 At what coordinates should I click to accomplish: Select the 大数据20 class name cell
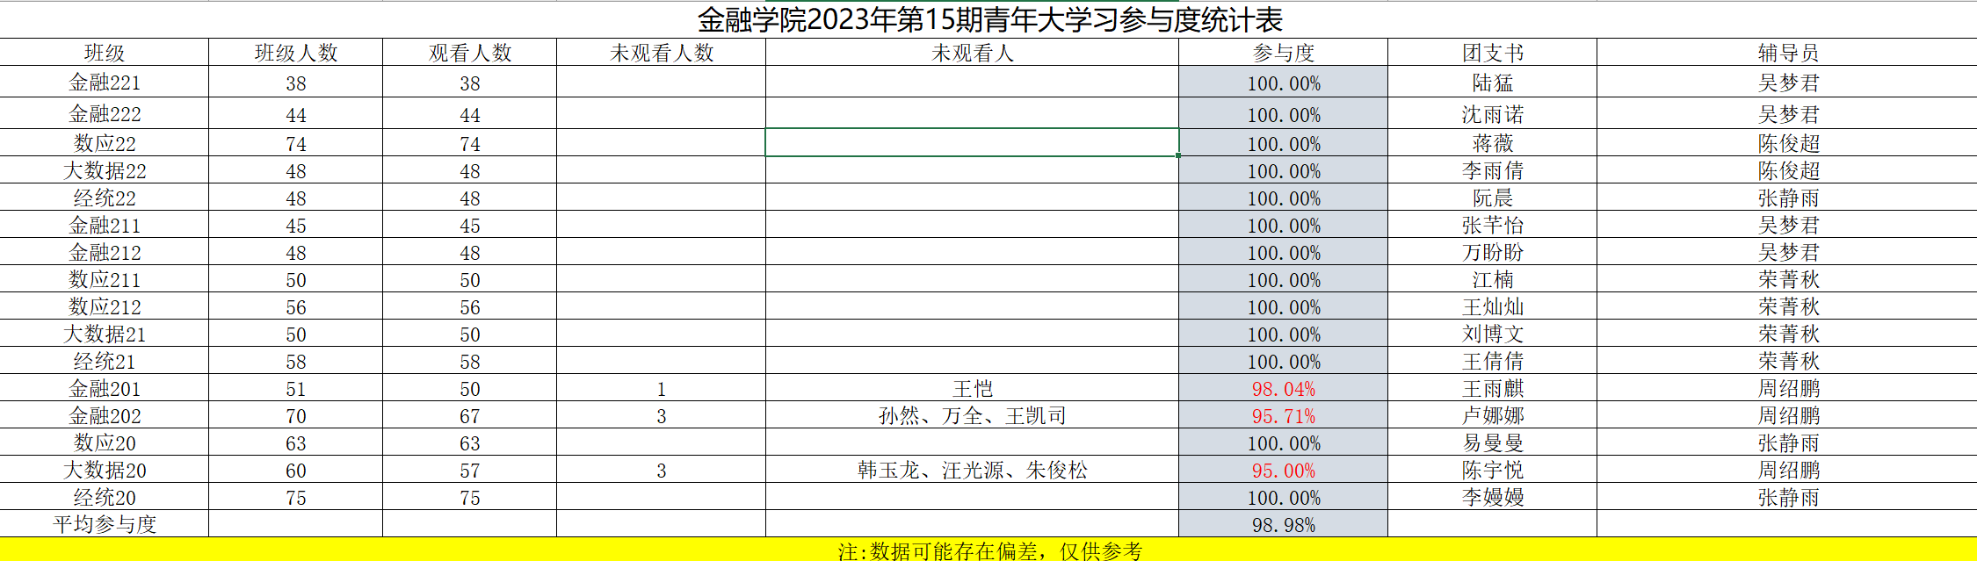104,471
